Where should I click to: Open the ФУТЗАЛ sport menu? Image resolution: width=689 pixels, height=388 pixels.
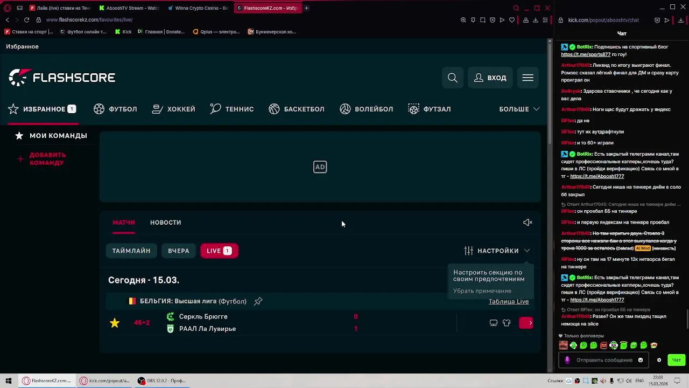[430, 109]
